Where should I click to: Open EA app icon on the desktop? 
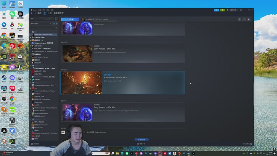[20, 47]
